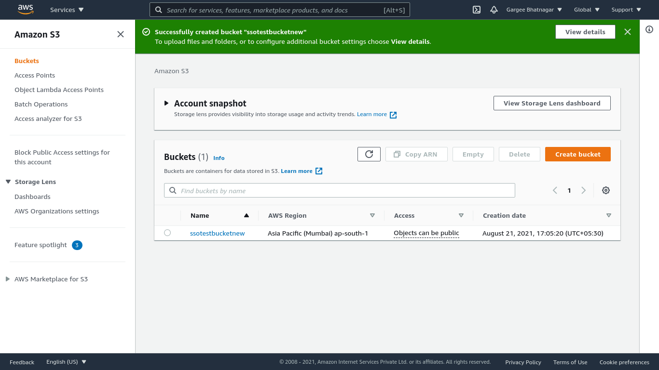The width and height of the screenshot is (659, 370).
Task: Open bucket table preferences gear
Action: pyautogui.click(x=606, y=190)
